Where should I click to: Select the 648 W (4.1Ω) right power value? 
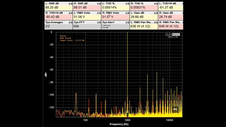pyautogui.click(x=169, y=26)
